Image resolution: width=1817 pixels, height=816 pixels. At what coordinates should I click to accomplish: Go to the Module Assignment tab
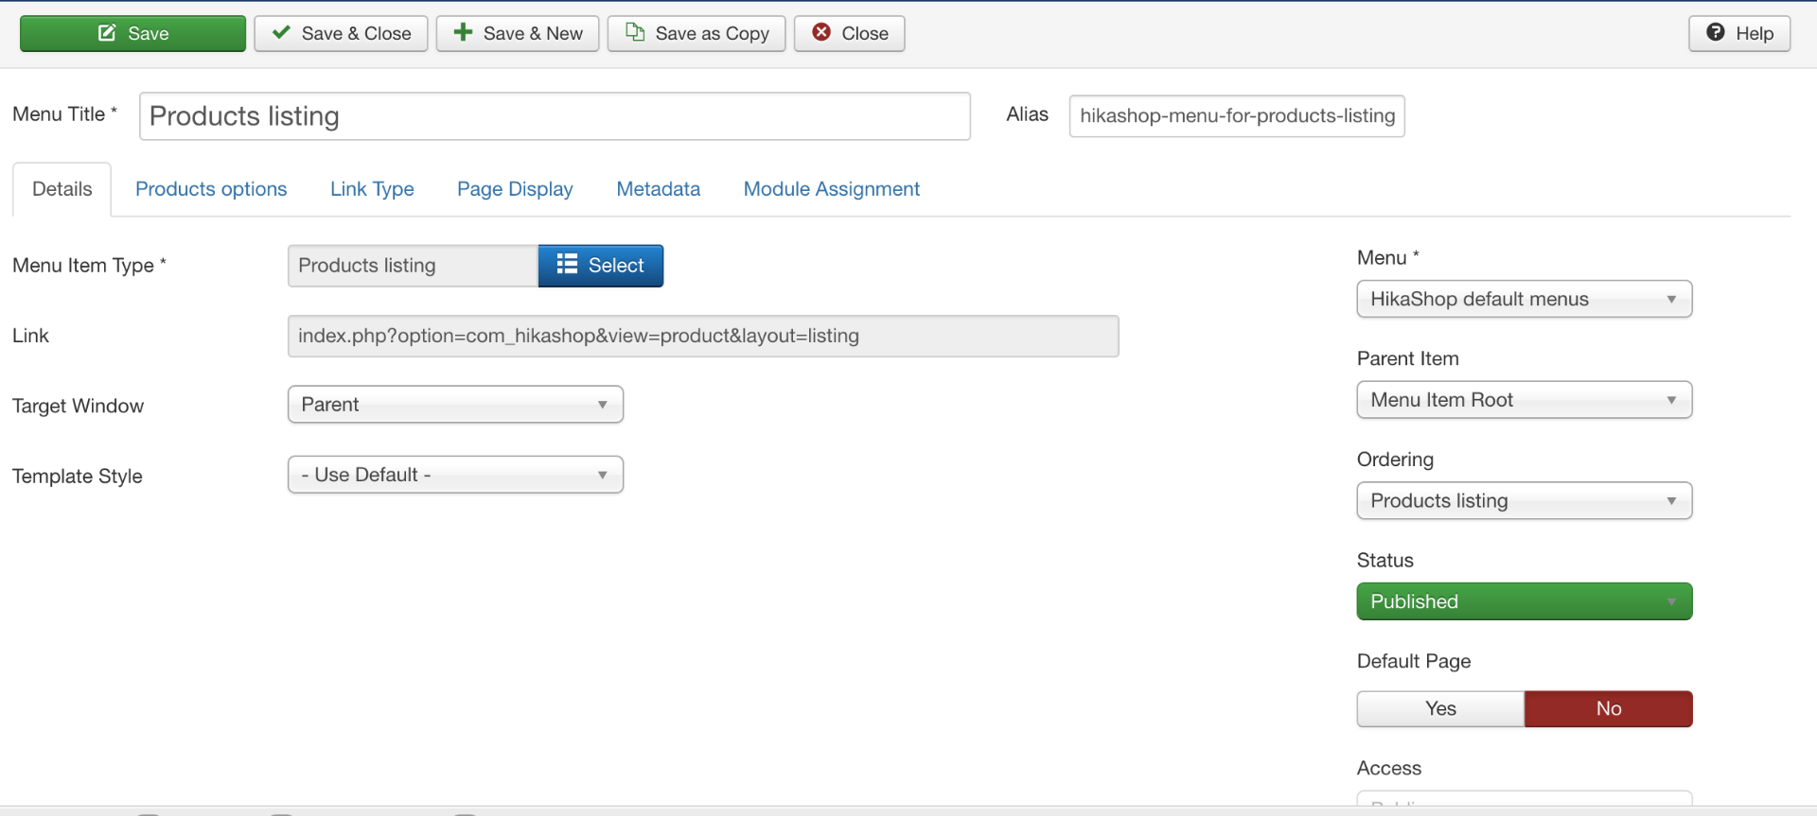tap(832, 189)
